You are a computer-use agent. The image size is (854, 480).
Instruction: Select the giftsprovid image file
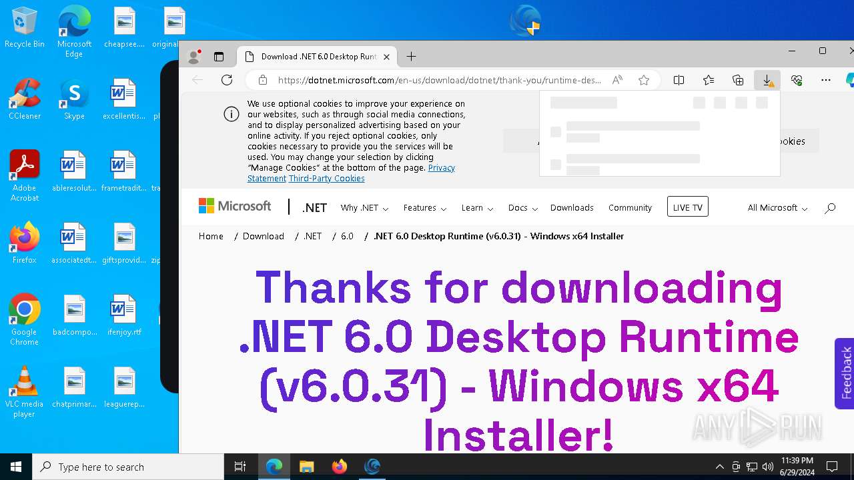(124, 243)
